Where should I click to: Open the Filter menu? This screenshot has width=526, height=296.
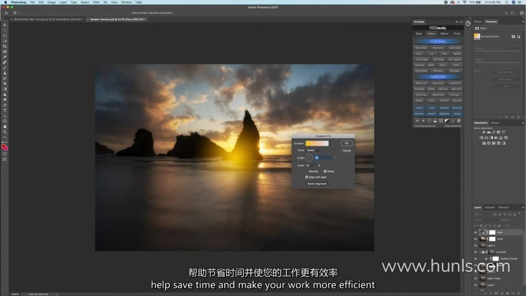point(96,2)
